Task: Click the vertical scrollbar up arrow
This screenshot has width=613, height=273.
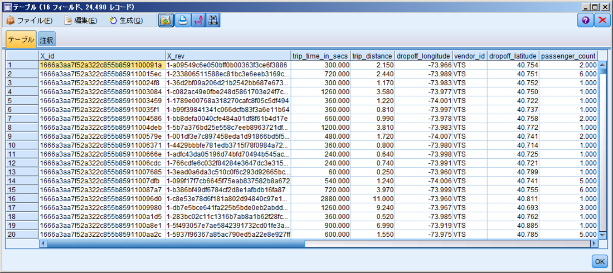Action: [602, 65]
